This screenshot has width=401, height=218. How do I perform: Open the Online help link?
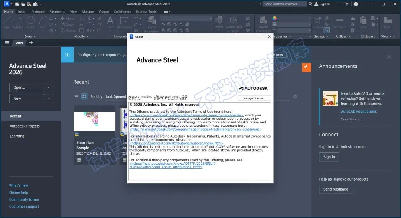[x=19, y=192]
